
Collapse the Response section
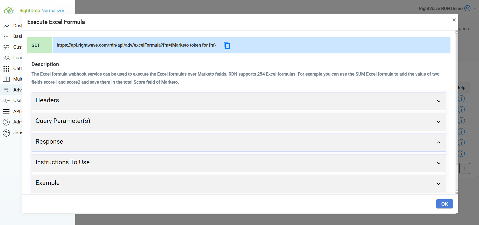coord(239,142)
